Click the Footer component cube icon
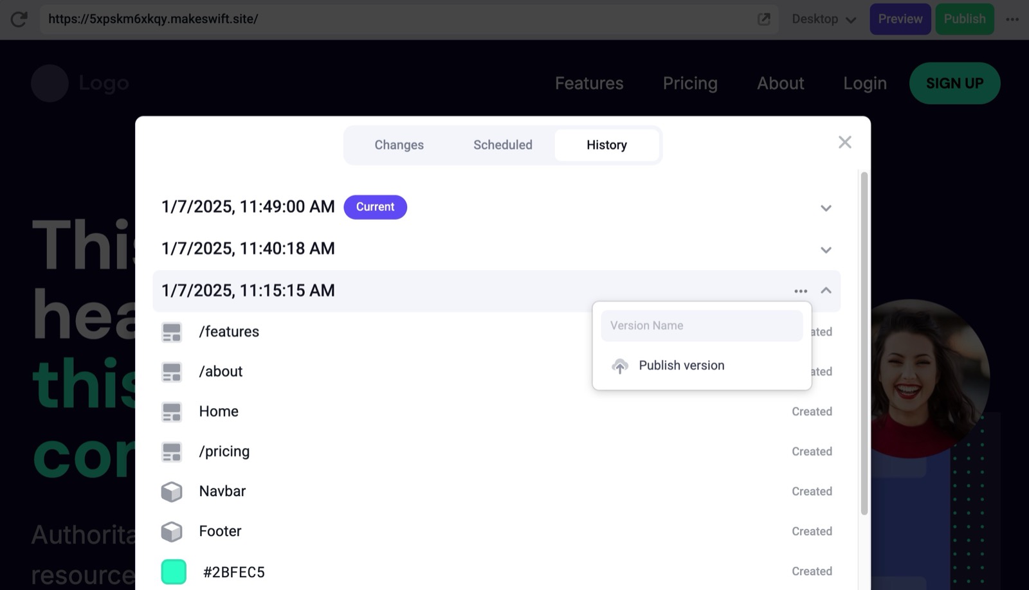This screenshot has height=590, width=1029. pyautogui.click(x=172, y=532)
